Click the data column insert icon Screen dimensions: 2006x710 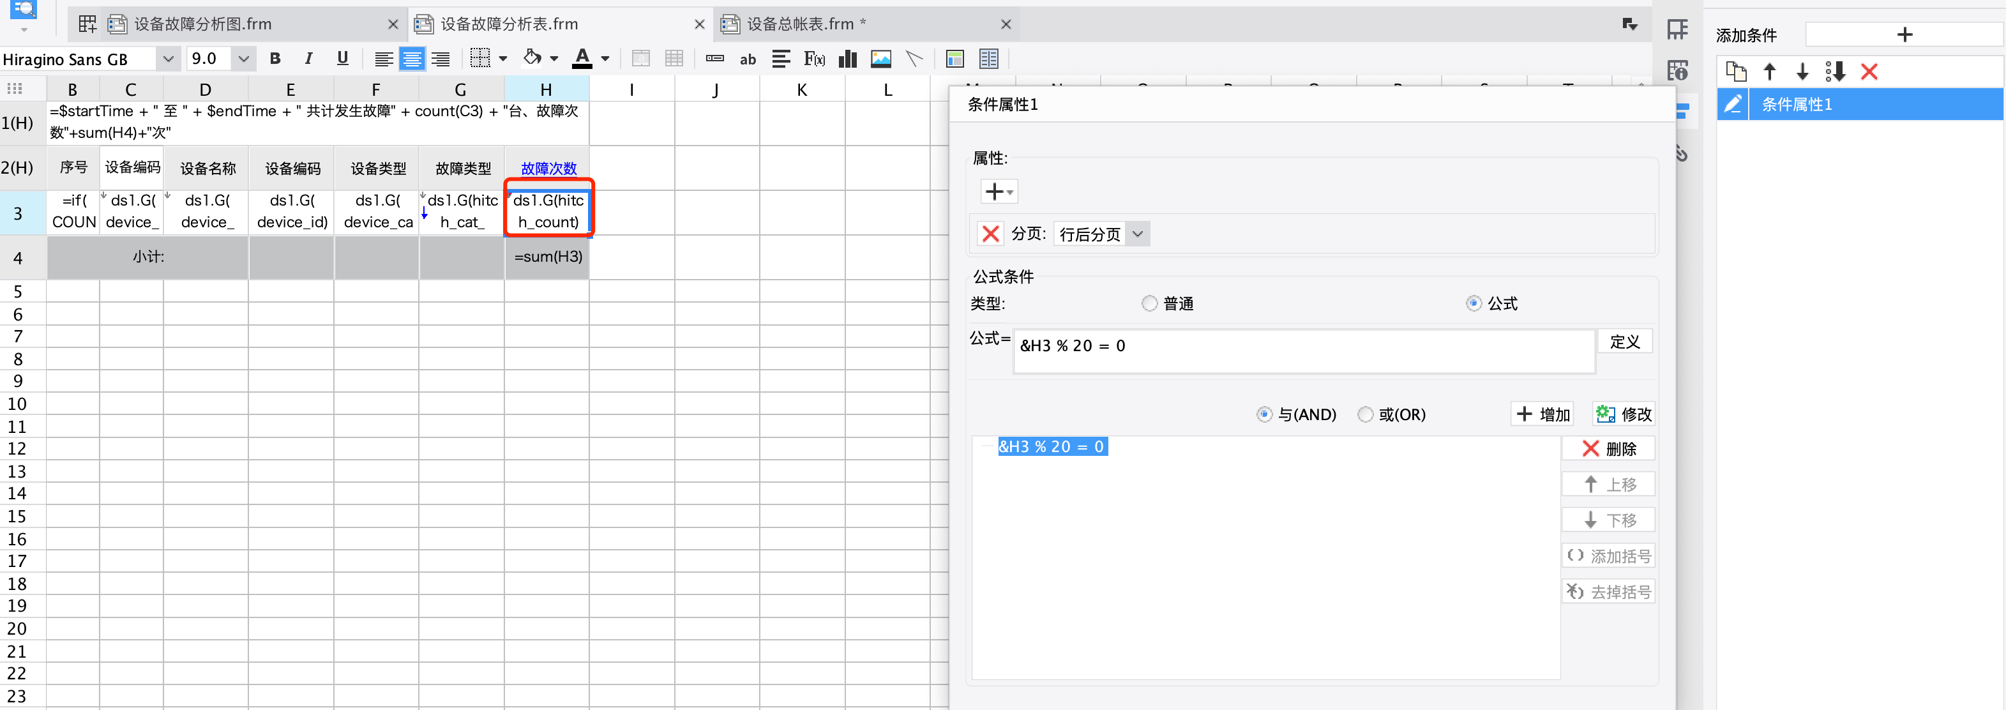[715, 59]
